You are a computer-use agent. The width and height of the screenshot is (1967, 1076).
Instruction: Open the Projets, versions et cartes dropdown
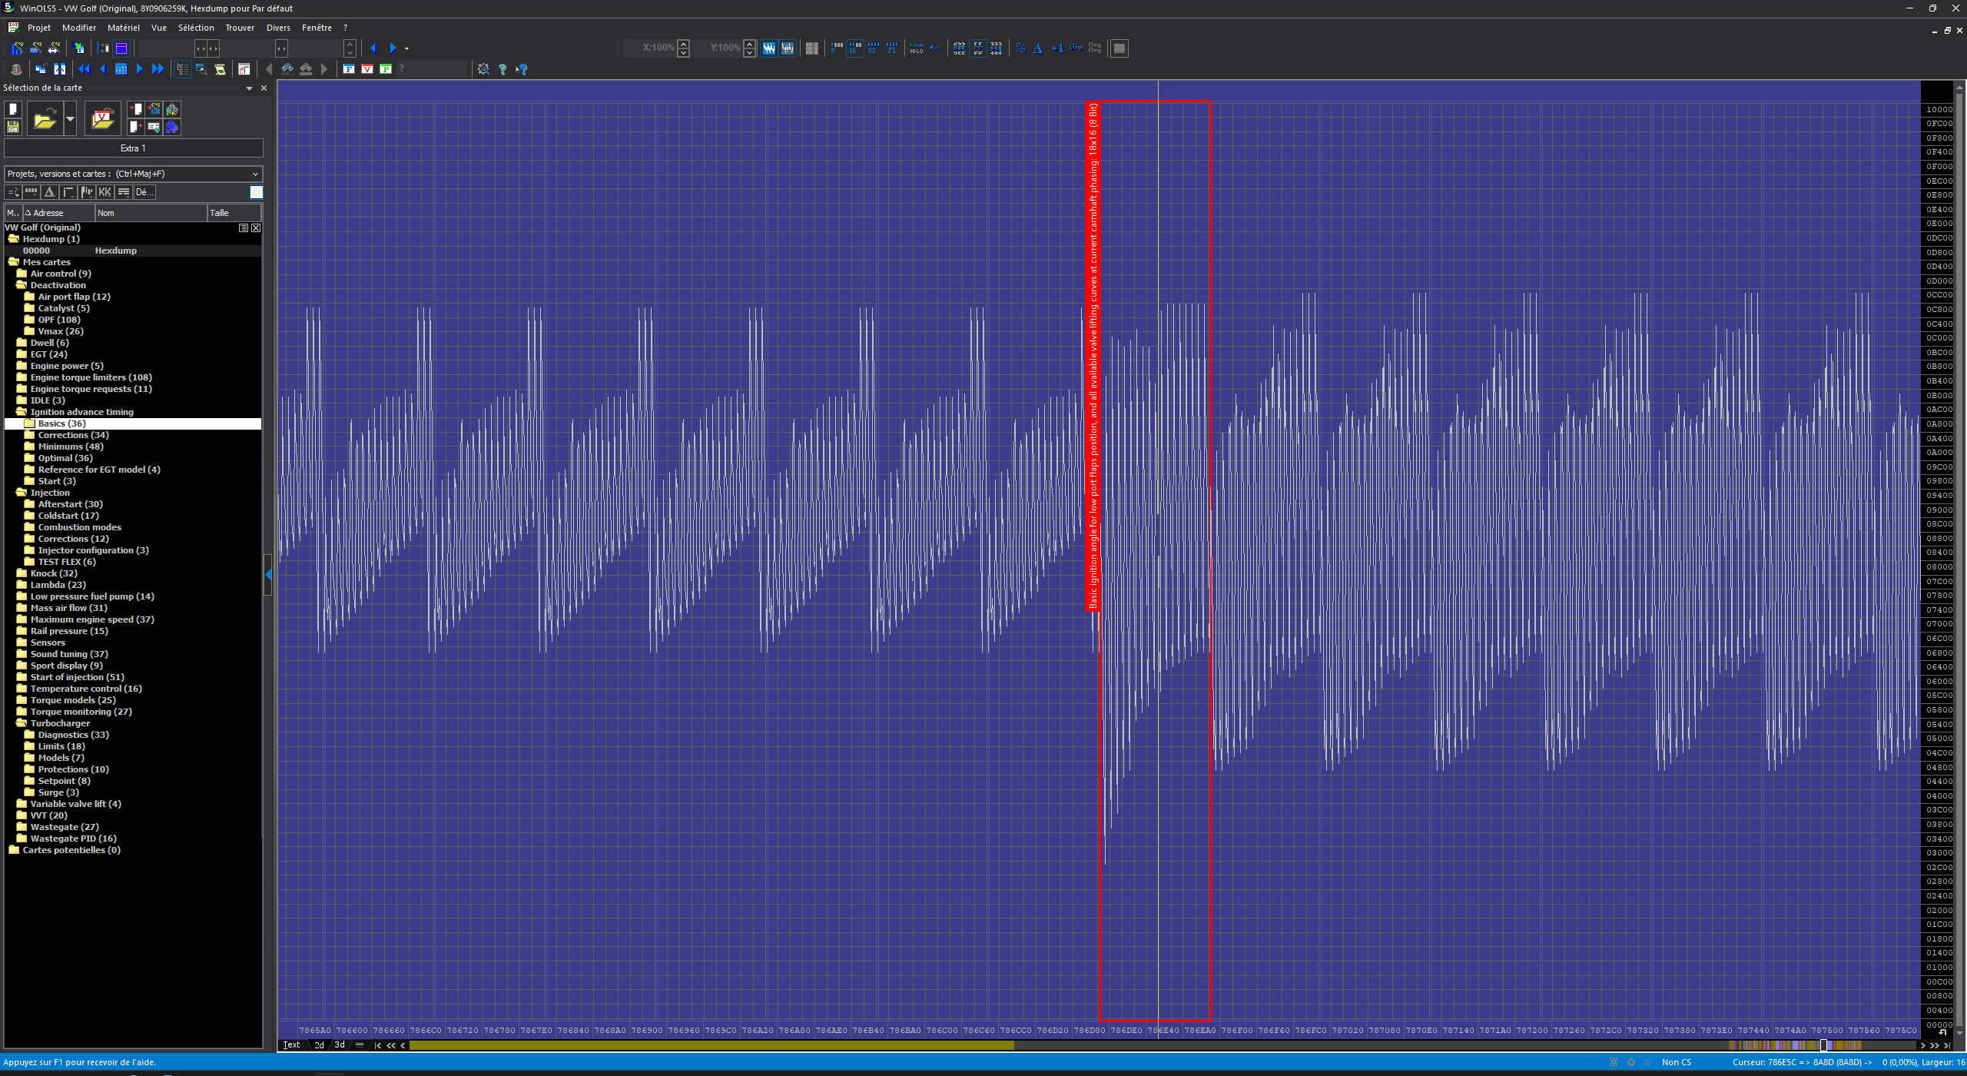[x=255, y=174]
